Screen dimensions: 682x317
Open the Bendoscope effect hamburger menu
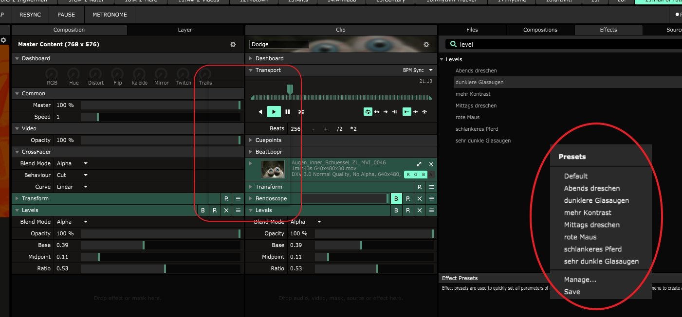(x=431, y=198)
